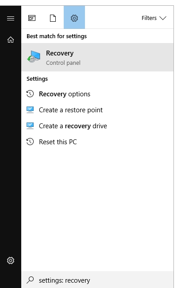This screenshot has width=181, height=288.
Task: Open the Filters dropdown
Action: pos(154,18)
